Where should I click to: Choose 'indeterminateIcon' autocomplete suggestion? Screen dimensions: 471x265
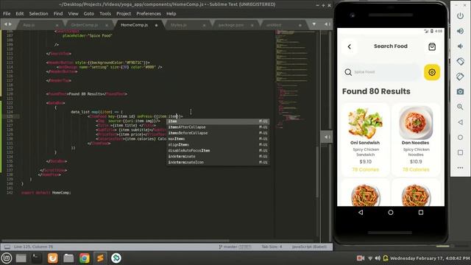click(218, 162)
